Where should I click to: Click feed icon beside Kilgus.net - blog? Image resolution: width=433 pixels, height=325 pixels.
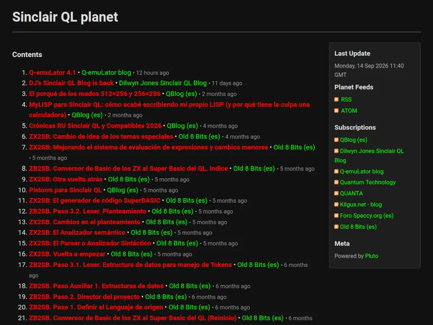pos(336,204)
